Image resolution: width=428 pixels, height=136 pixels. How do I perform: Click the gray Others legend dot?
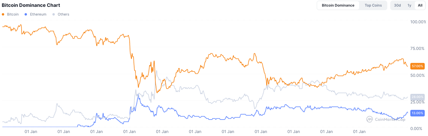click(x=54, y=14)
